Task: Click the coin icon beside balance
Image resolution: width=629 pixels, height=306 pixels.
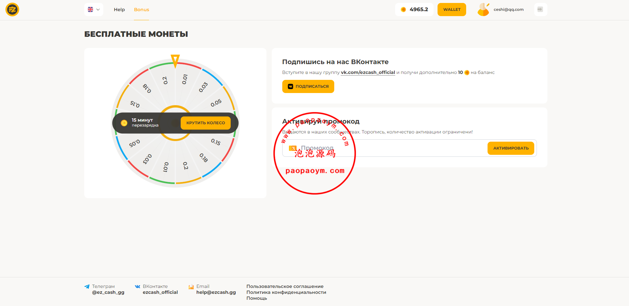Action: tap(403, 10)
